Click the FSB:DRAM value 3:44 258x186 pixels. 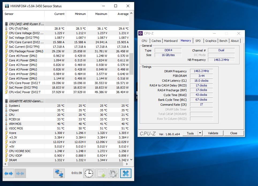coord(201,76)
